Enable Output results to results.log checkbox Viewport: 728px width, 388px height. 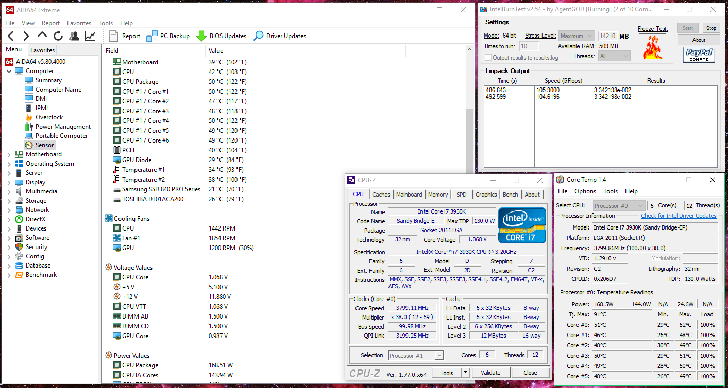click(488, 58)
